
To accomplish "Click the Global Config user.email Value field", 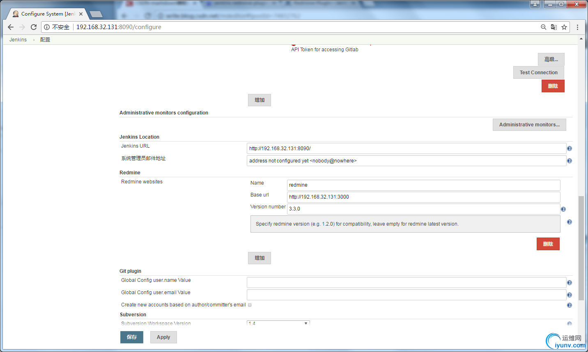I will coord(407,295).
